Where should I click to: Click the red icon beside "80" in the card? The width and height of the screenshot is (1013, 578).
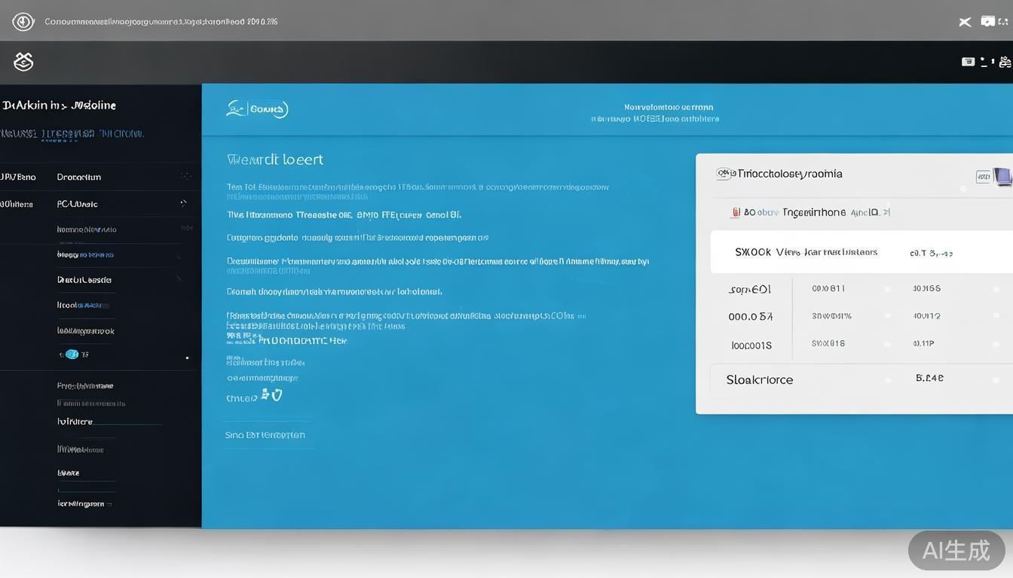(x=736, y=213)
